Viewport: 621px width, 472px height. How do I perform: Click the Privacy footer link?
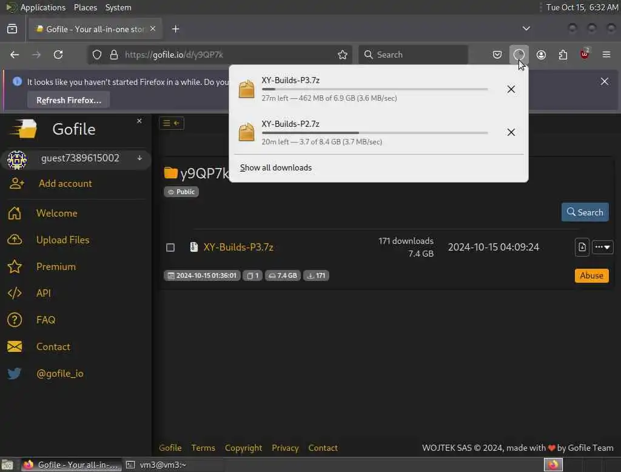285,448
